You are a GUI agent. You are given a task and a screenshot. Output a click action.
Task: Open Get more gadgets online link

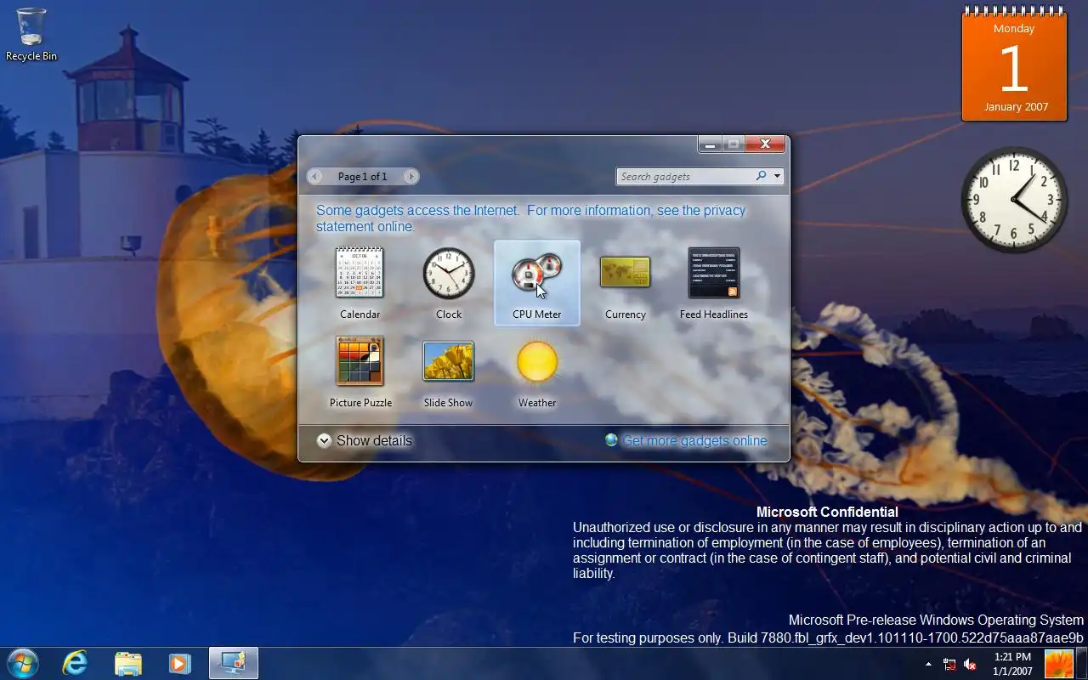(694, 440)
